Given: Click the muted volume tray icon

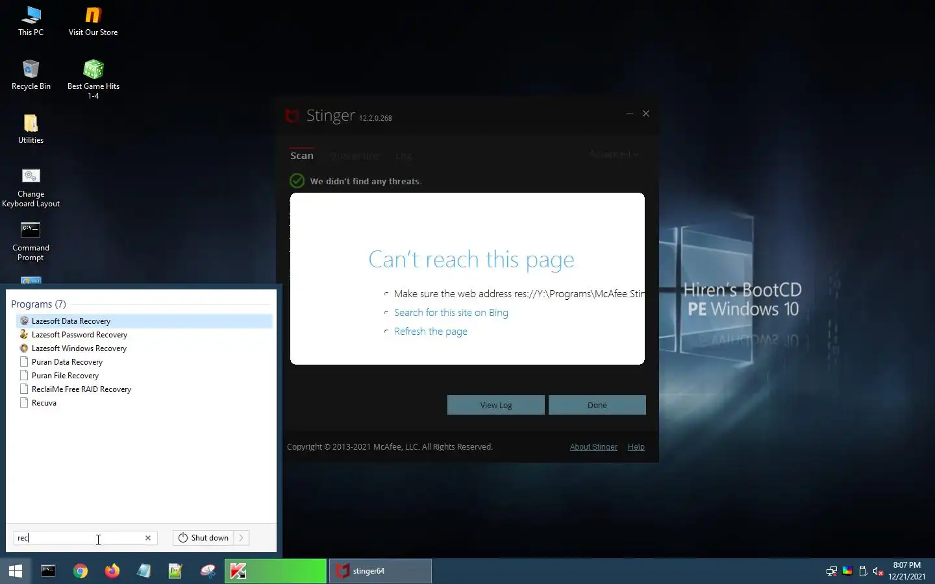Looking at the screenshot, I should [x=879, y=572].
